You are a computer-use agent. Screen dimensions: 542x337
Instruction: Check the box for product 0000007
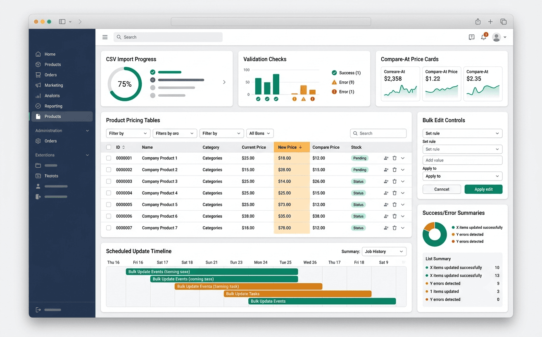(109, 228)
